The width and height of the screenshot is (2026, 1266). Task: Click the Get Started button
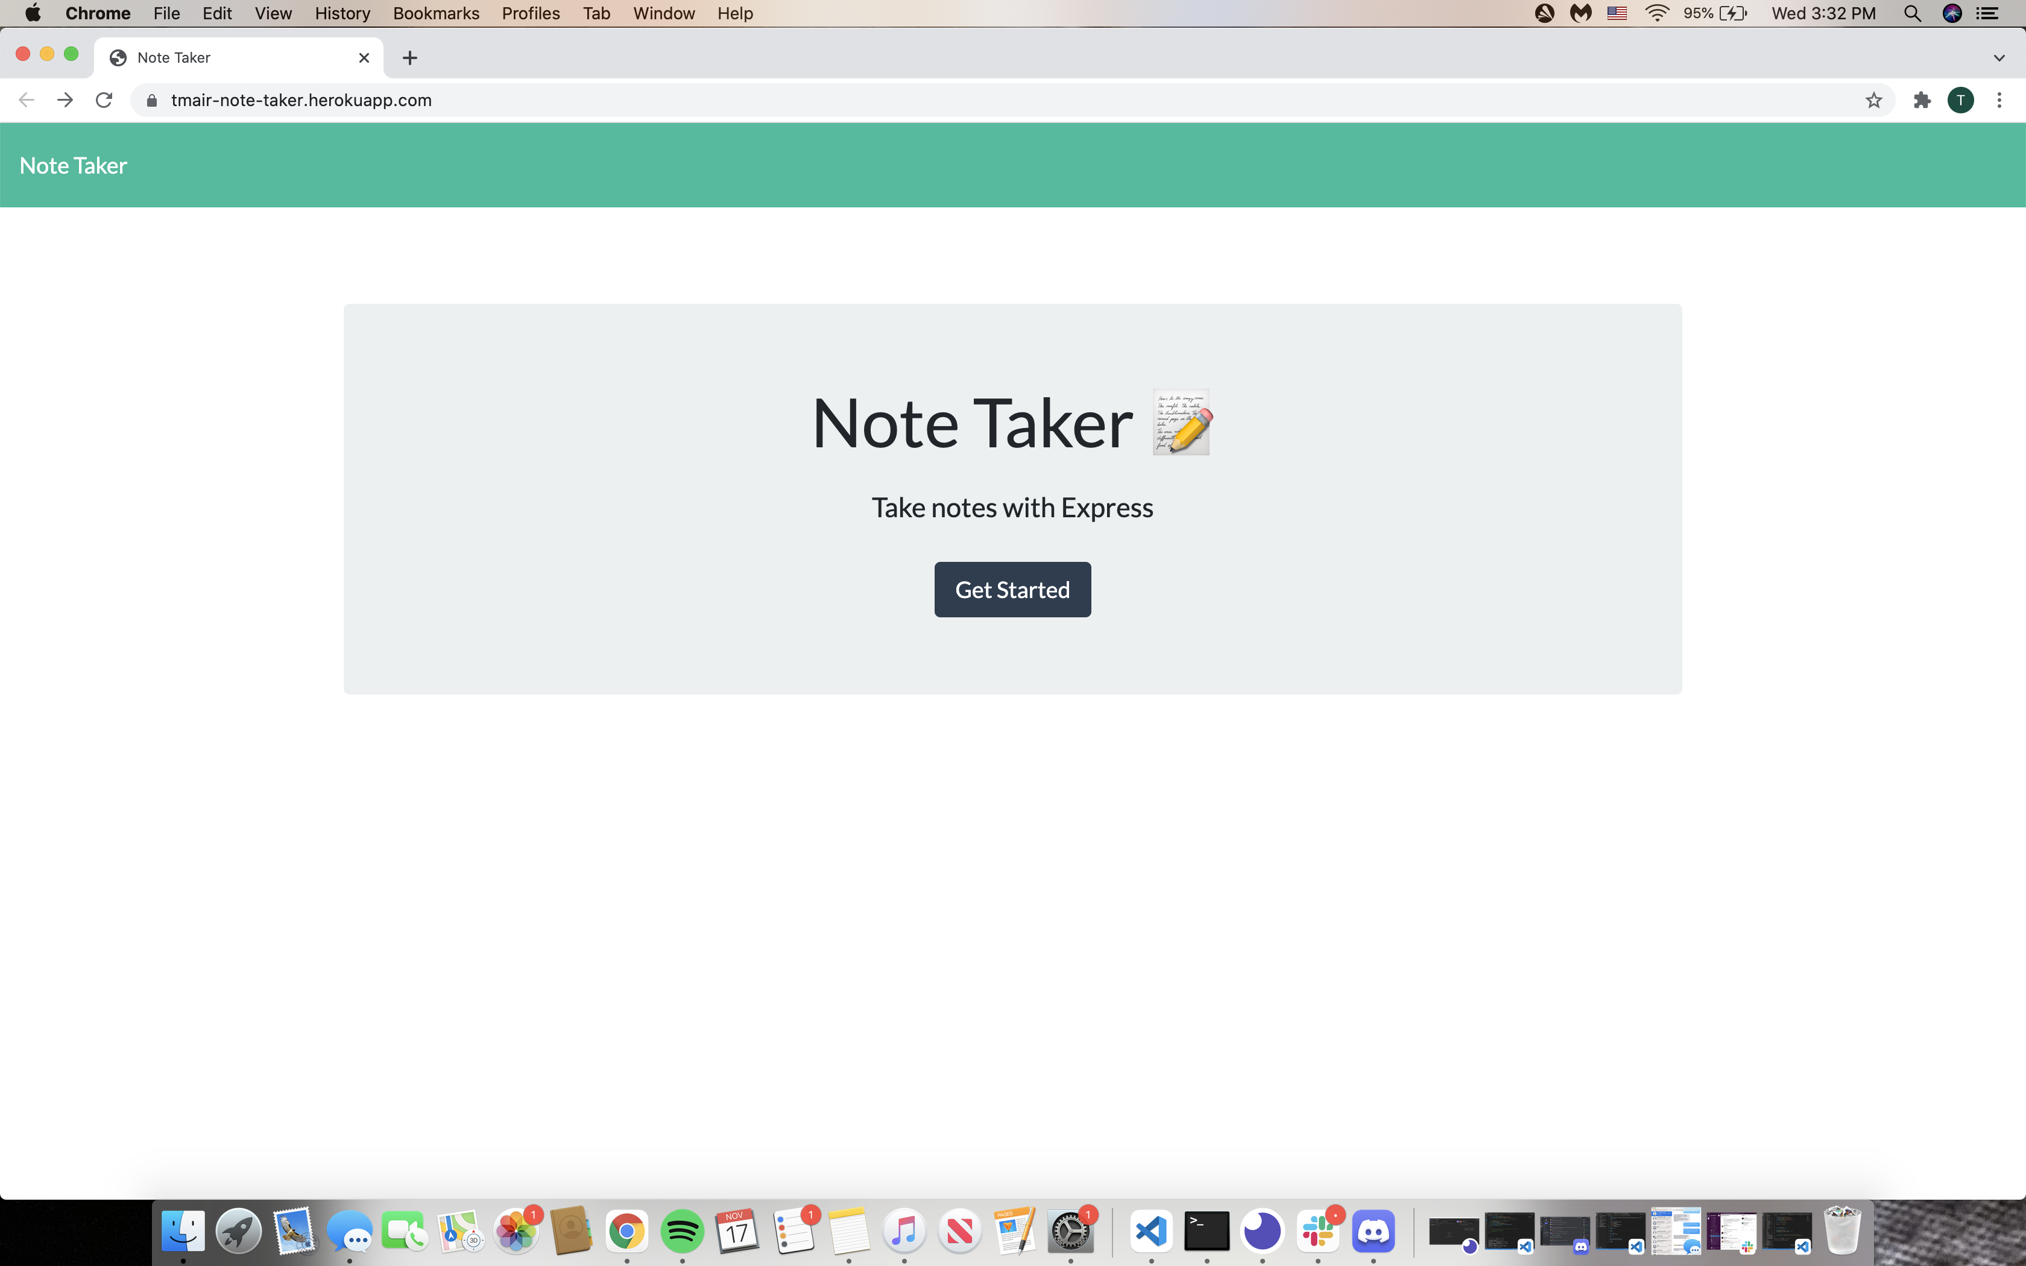click(x=1012, y=588)
